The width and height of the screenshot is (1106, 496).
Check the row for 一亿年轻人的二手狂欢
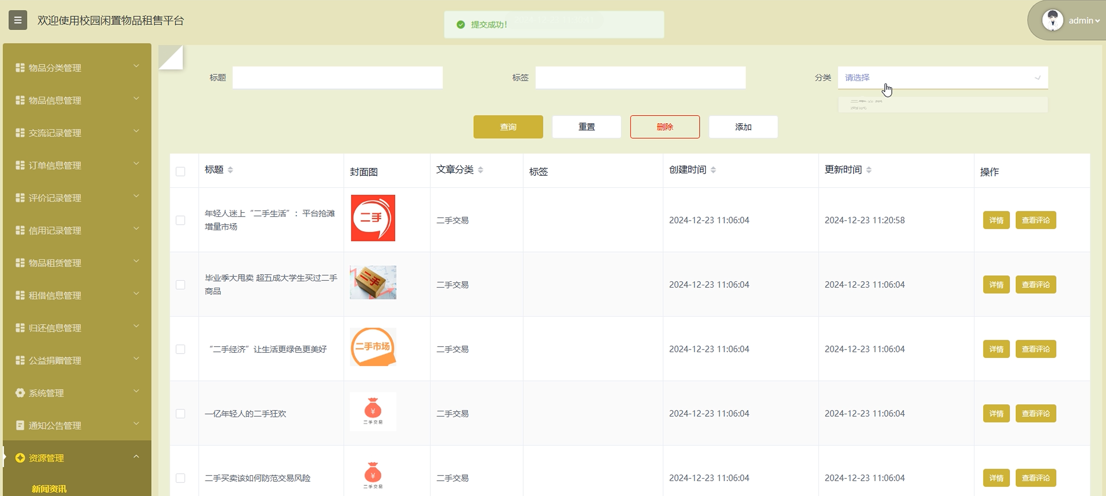(180, 413)
